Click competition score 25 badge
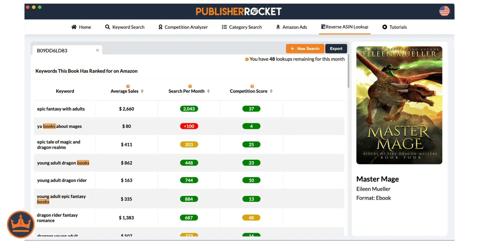Screen dimensions: 479x244 tap(251, 144)
